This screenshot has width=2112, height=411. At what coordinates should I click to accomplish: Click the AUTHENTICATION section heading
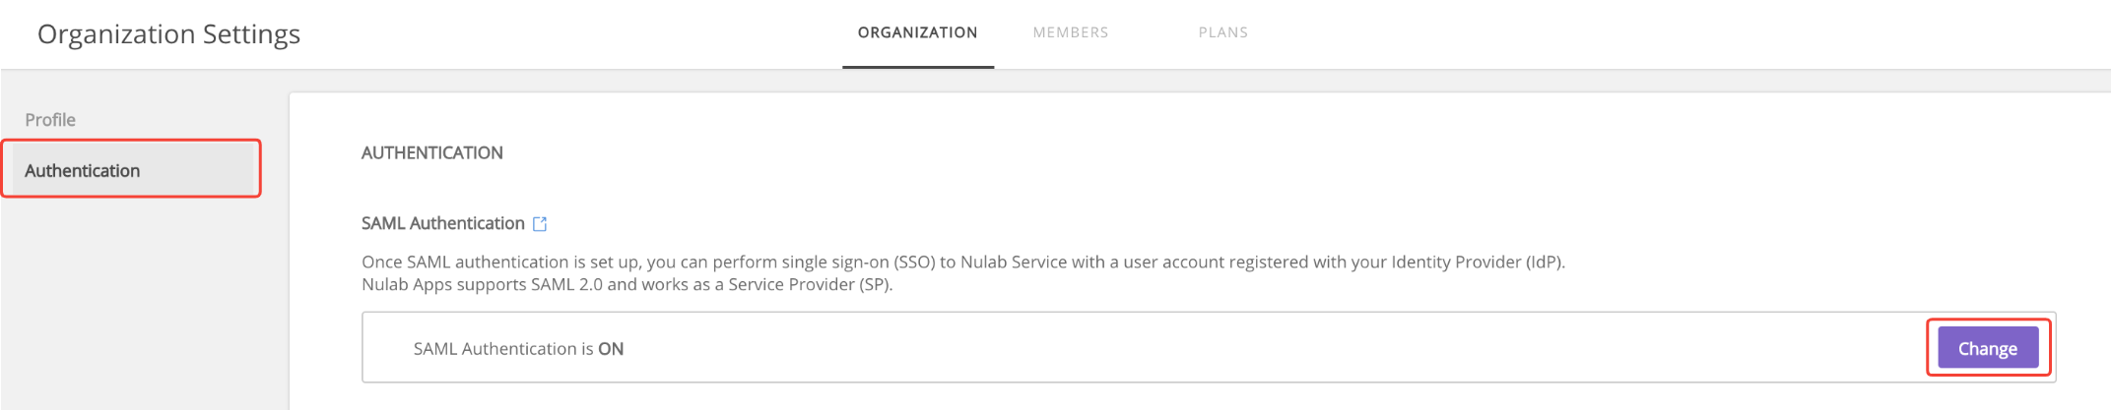[x=432, y=152]
